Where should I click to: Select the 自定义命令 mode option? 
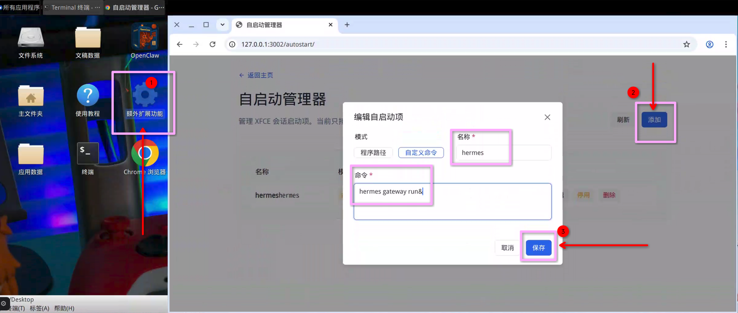point(421,153)
